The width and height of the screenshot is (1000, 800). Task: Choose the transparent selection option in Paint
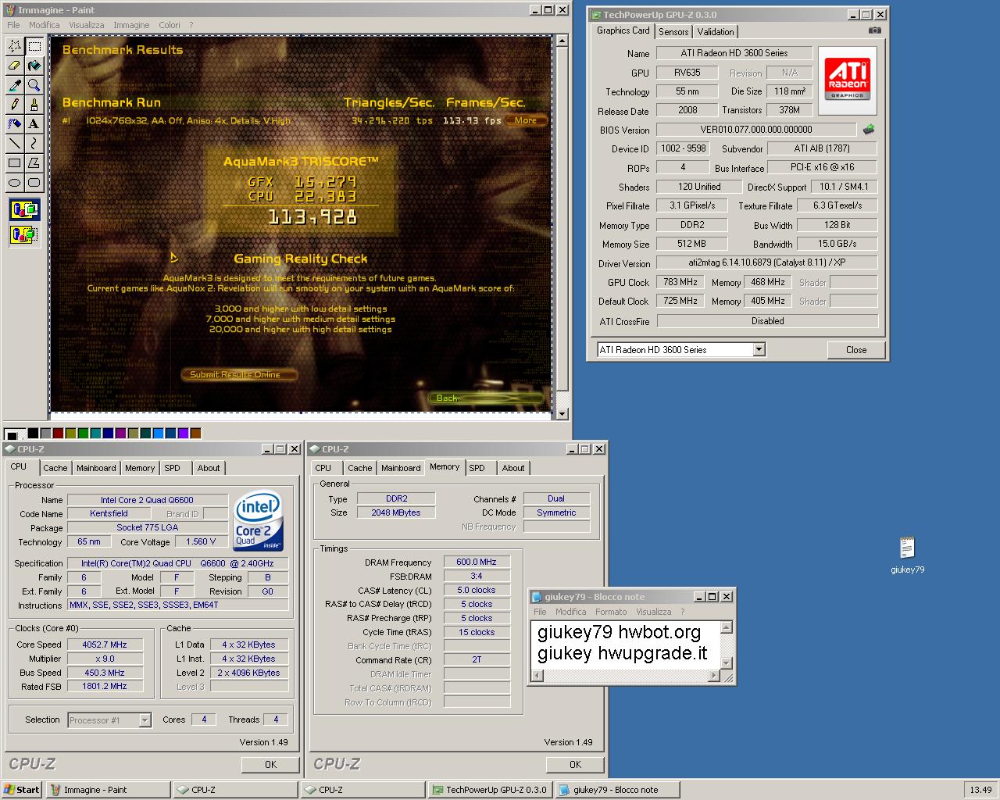24,234
